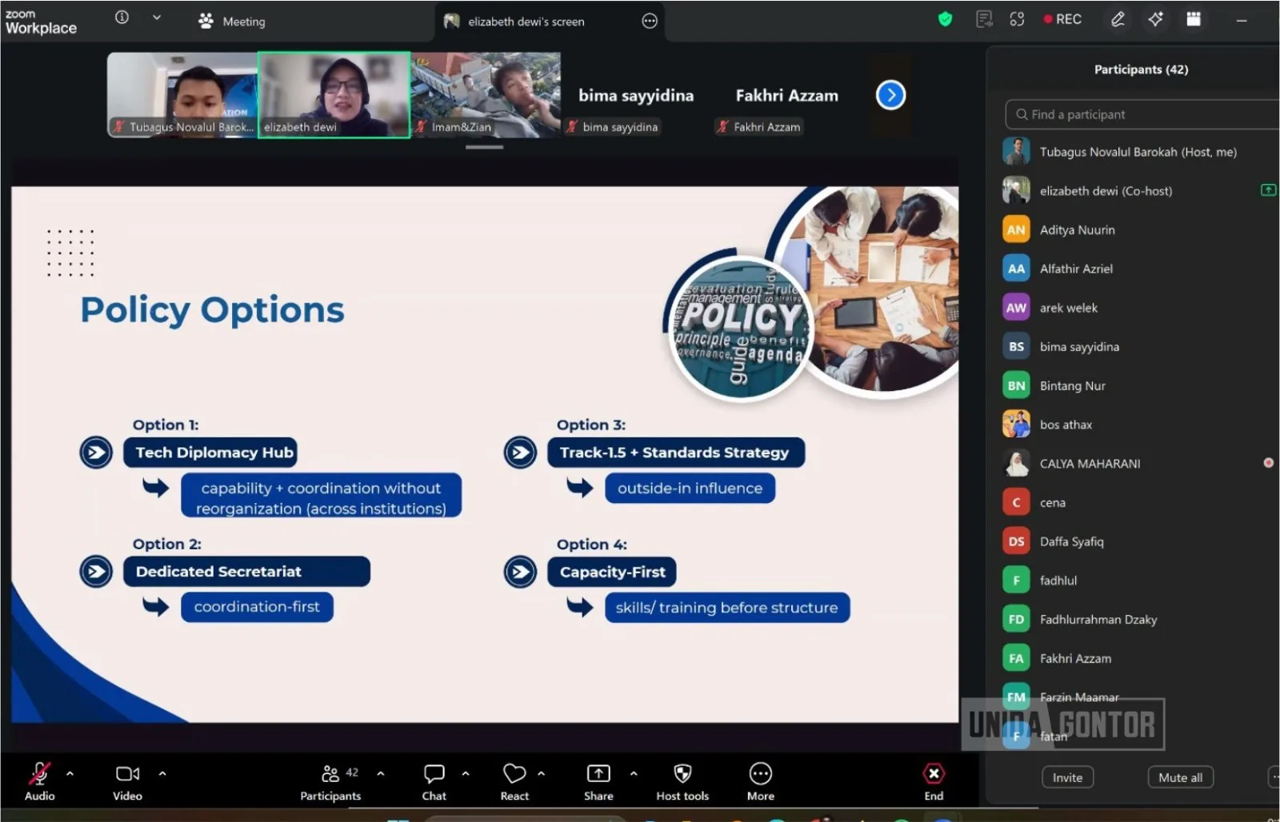
Task: Click the Mute all button
Action: point(1180,777)
